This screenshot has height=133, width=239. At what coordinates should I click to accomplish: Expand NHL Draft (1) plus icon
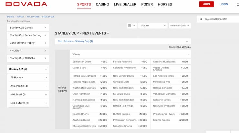point(46,95)
